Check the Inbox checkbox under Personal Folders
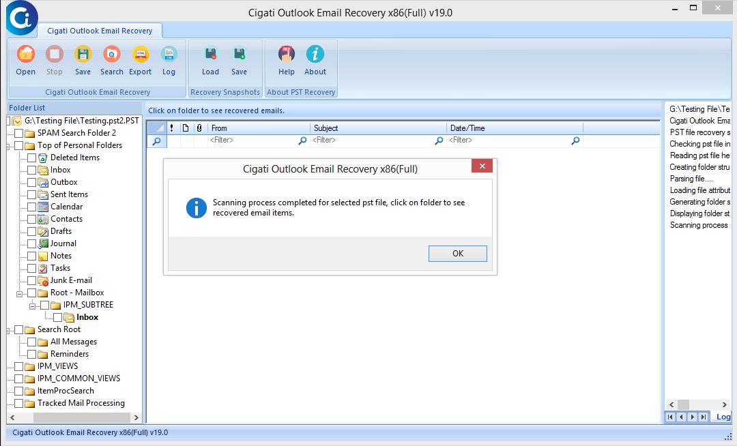 click(31, 170)
